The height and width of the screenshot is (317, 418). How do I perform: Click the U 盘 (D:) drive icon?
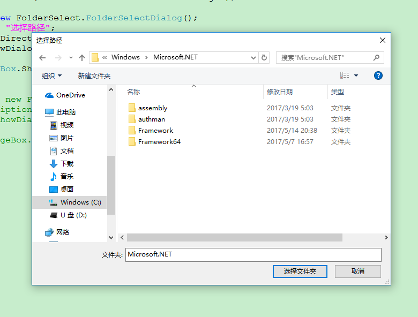tap(54, 215)
